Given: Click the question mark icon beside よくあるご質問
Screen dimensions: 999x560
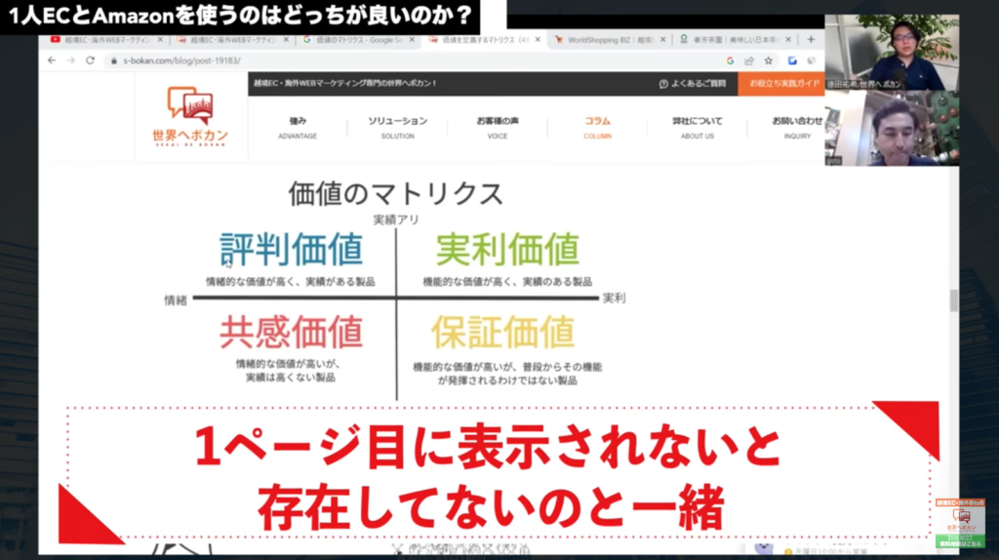Looking at the screenshot, I should (663, 84).
